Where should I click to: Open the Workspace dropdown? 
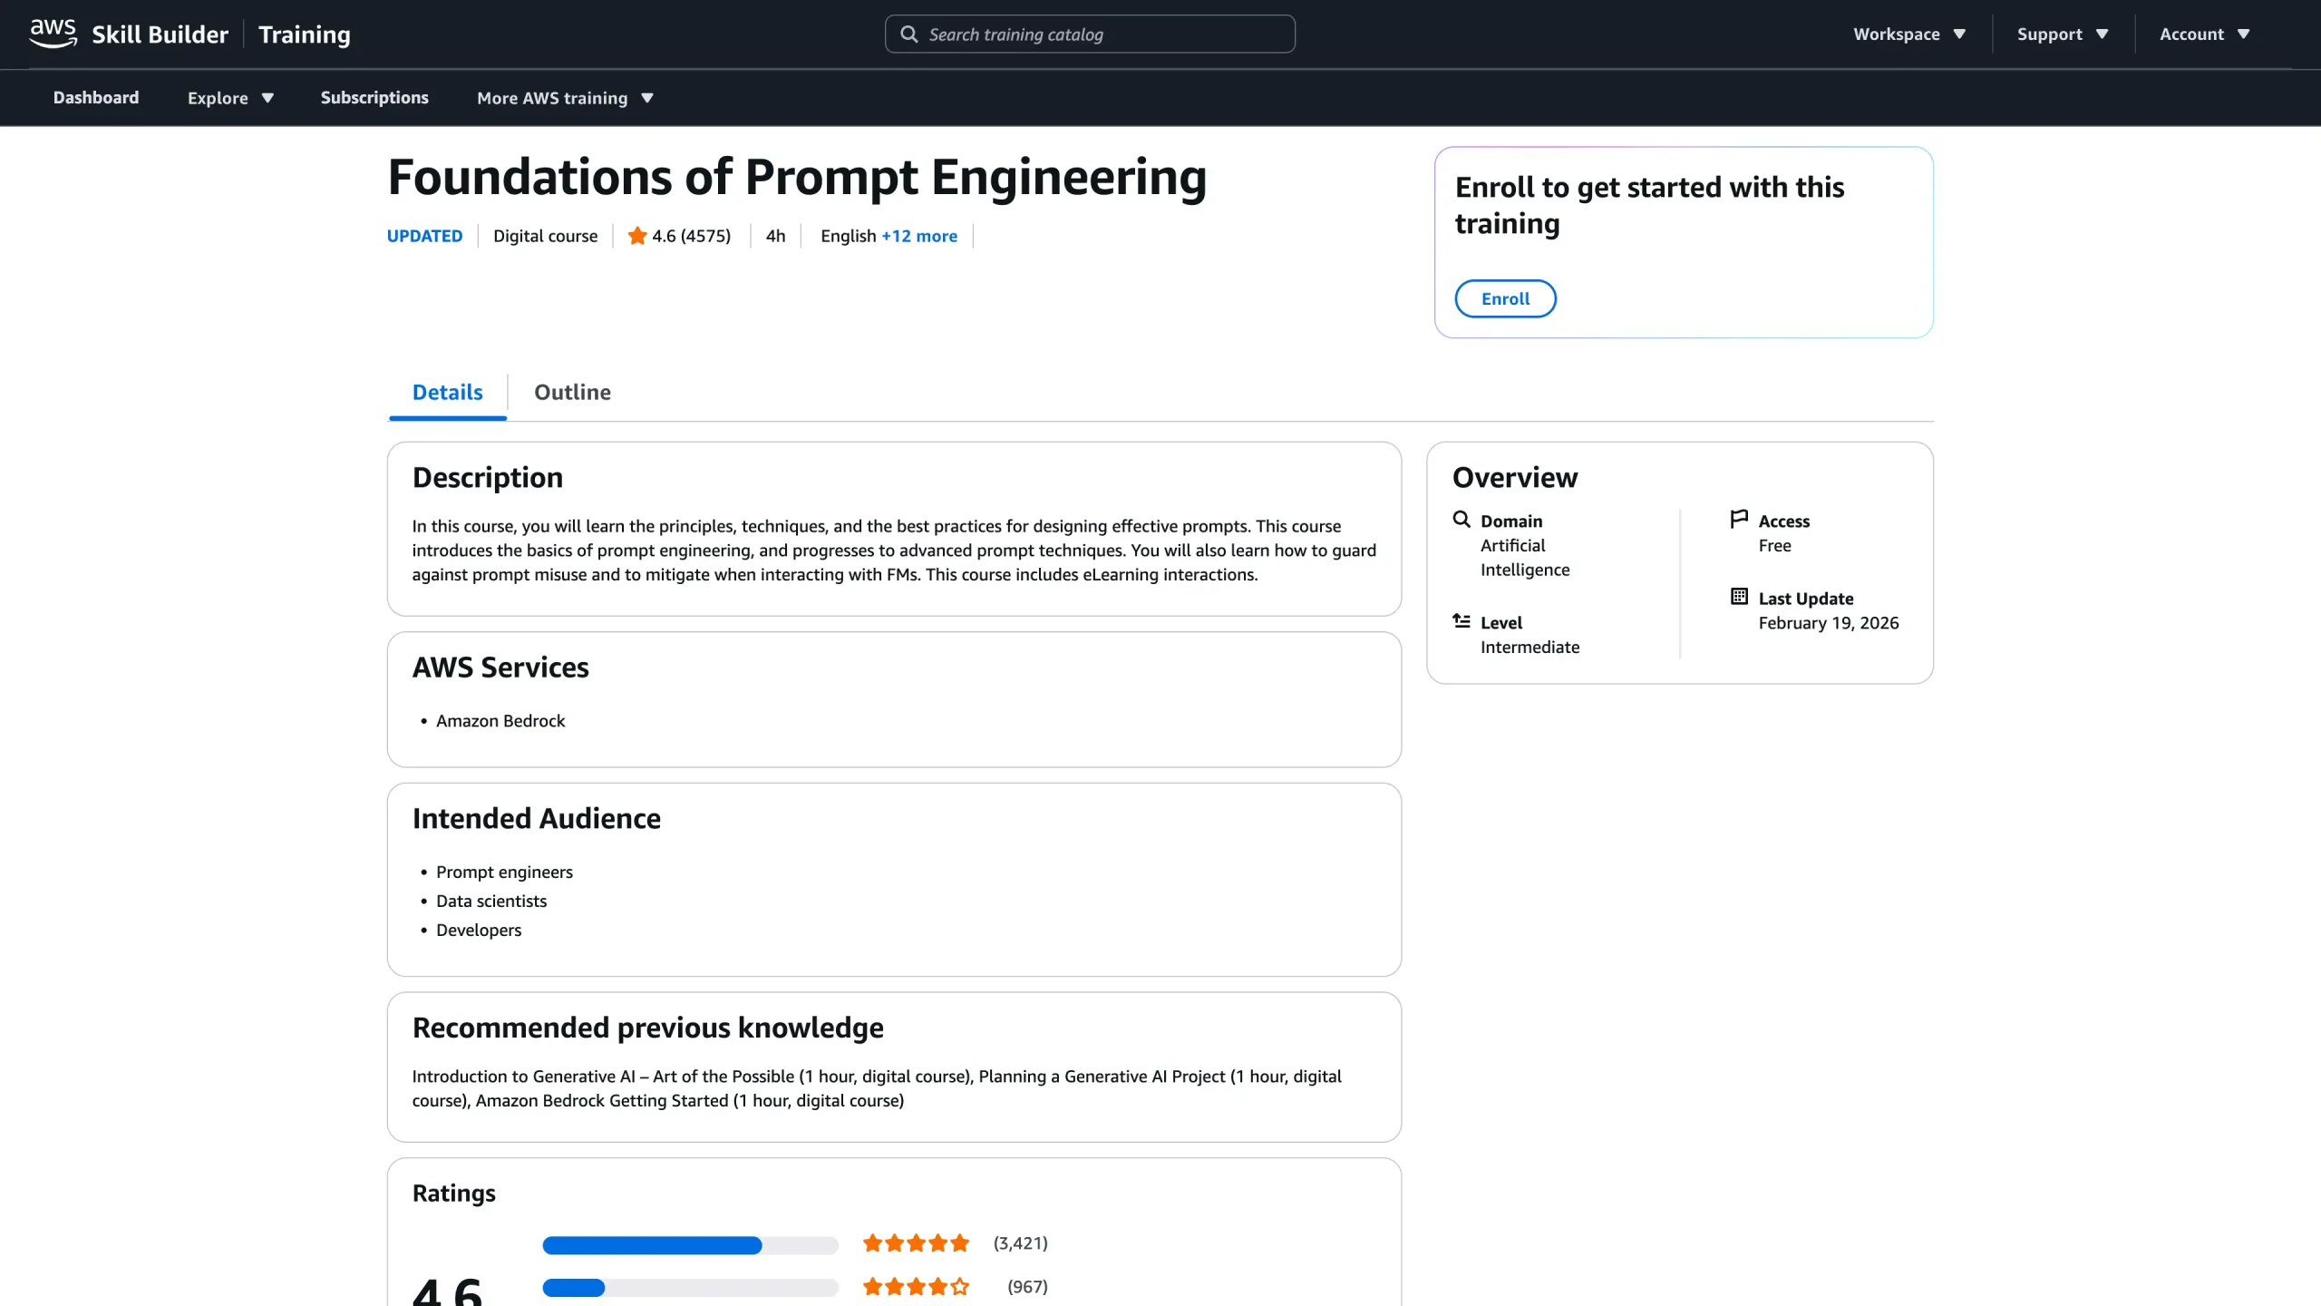(1909, 34)
